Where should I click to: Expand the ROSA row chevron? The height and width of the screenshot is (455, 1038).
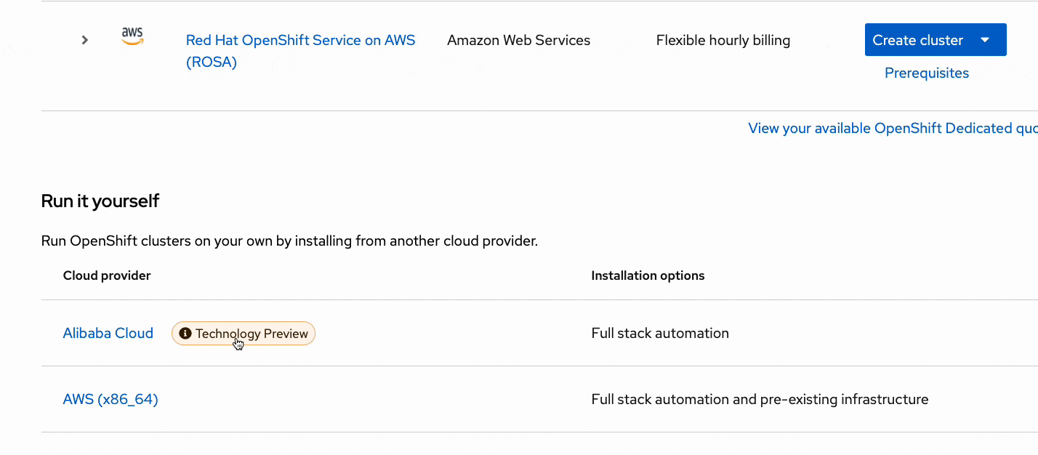[85, 40]
